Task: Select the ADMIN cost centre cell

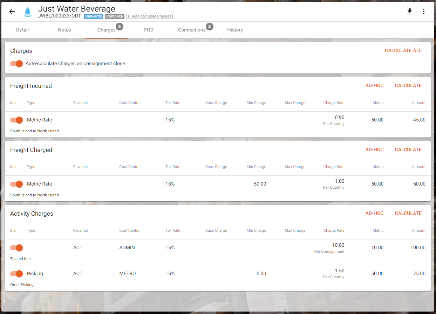Action: tap(127, 247)
